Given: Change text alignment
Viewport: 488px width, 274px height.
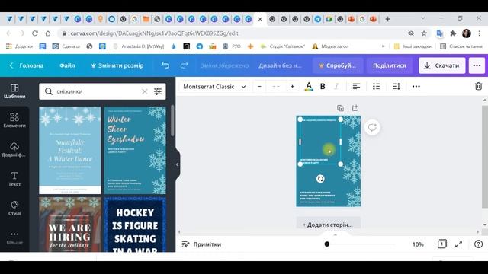Looking at the screenshot, I should (356, 87).
